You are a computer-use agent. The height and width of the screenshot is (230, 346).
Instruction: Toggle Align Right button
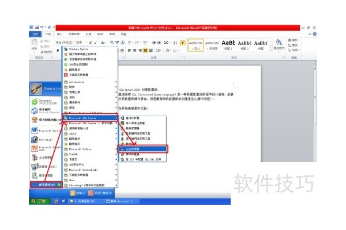coord(140,51)
